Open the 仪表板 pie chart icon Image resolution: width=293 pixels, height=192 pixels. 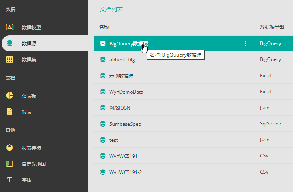10,96
